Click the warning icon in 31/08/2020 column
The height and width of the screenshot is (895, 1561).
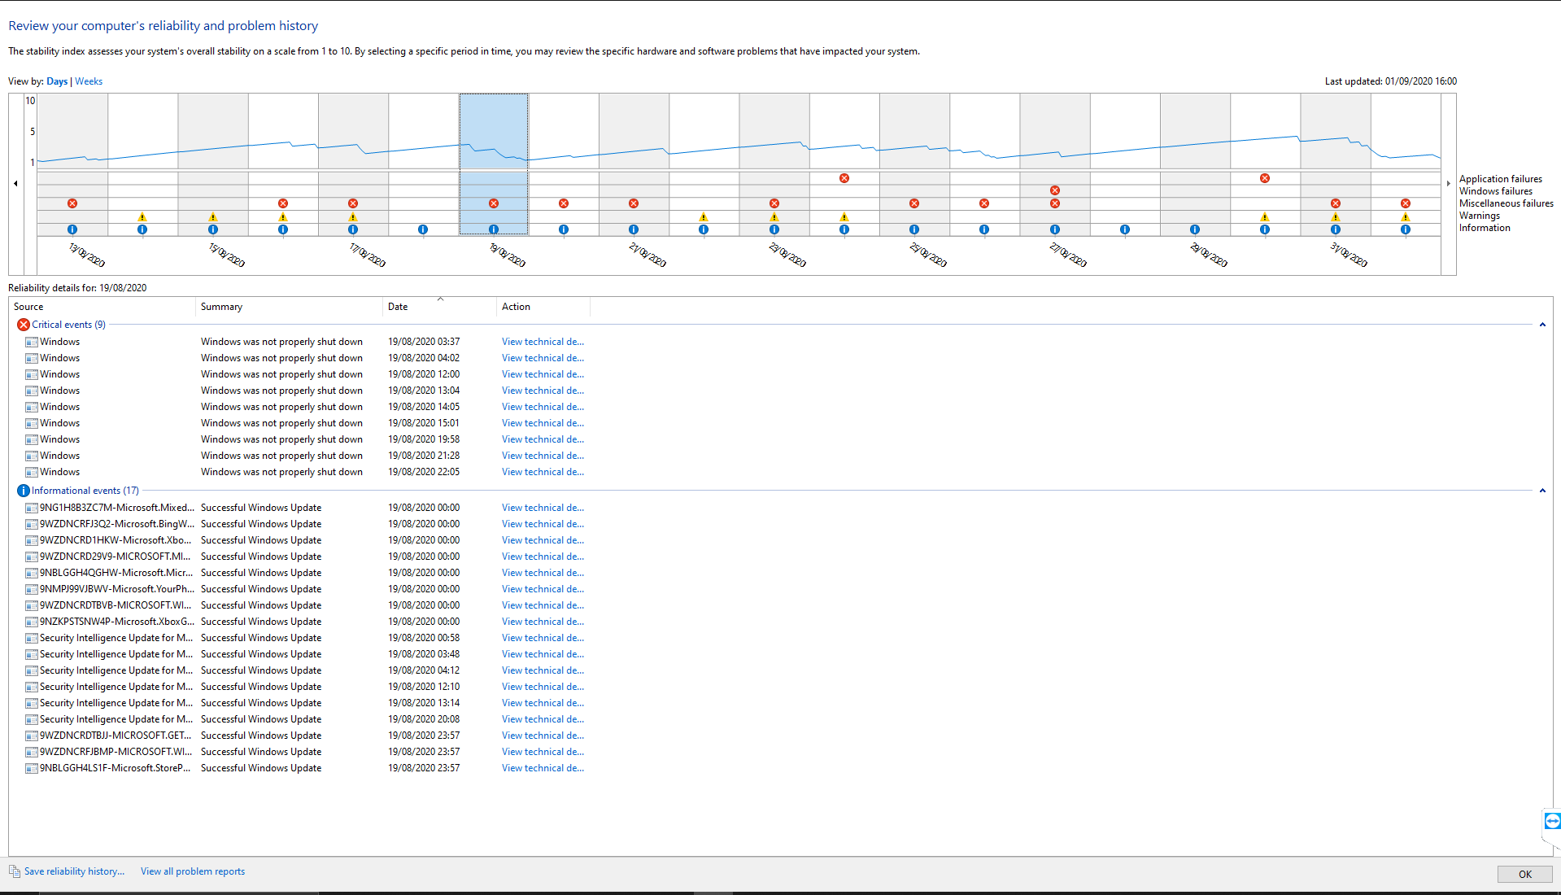point(1336,216)
